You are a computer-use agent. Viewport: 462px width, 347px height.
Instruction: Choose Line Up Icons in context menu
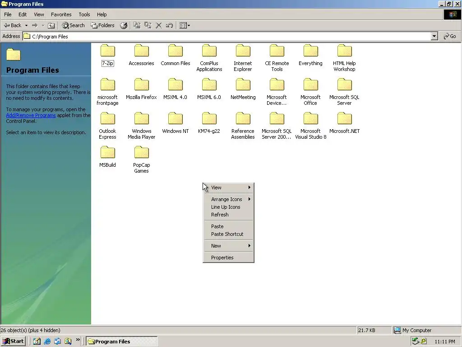pos(228,207)
